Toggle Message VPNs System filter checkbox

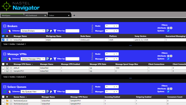(x=168, y=59)
